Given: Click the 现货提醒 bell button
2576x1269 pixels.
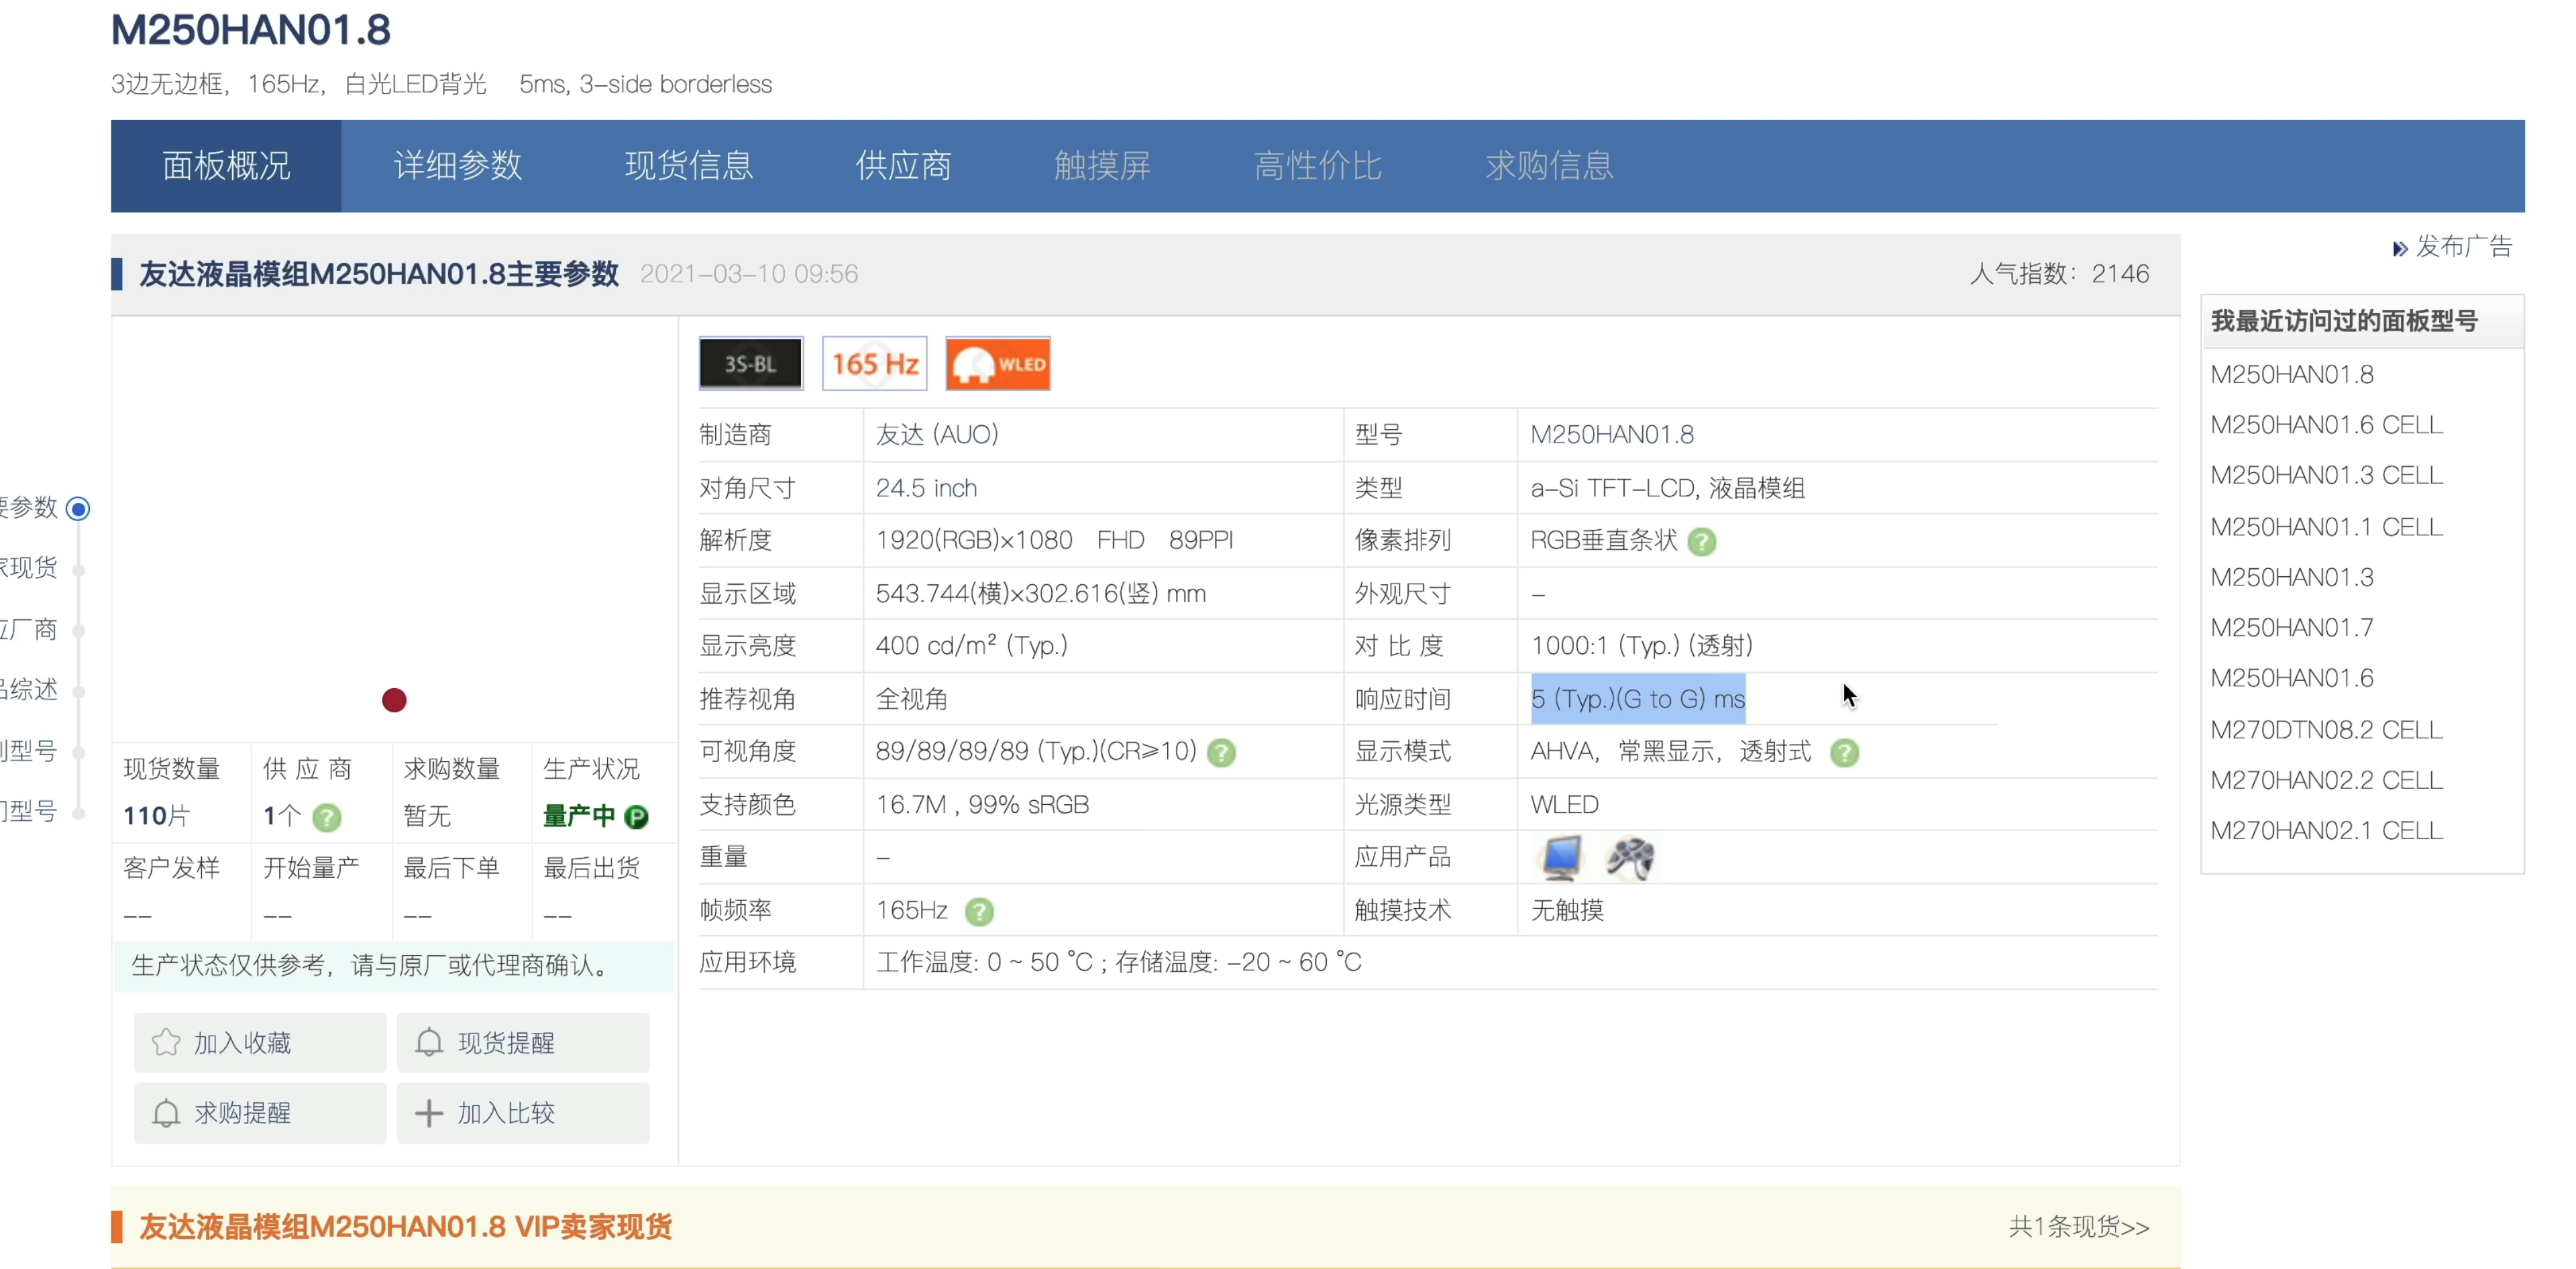Looking at the screenshot, I should click(x=522, y=1043).
